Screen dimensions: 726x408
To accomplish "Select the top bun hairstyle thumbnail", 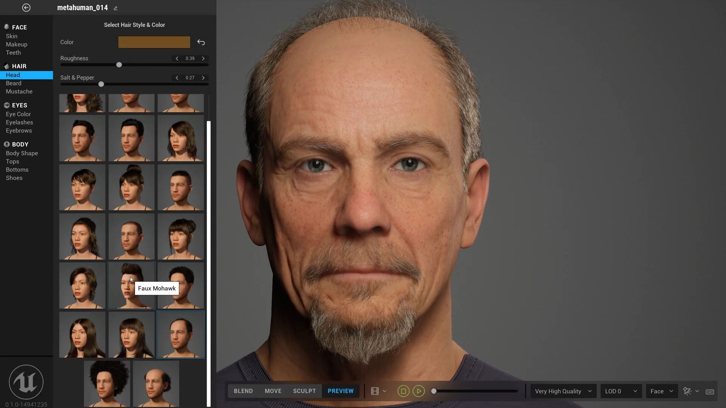I will (131, 187).
